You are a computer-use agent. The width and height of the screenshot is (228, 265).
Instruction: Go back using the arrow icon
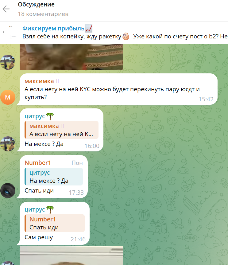6,9
